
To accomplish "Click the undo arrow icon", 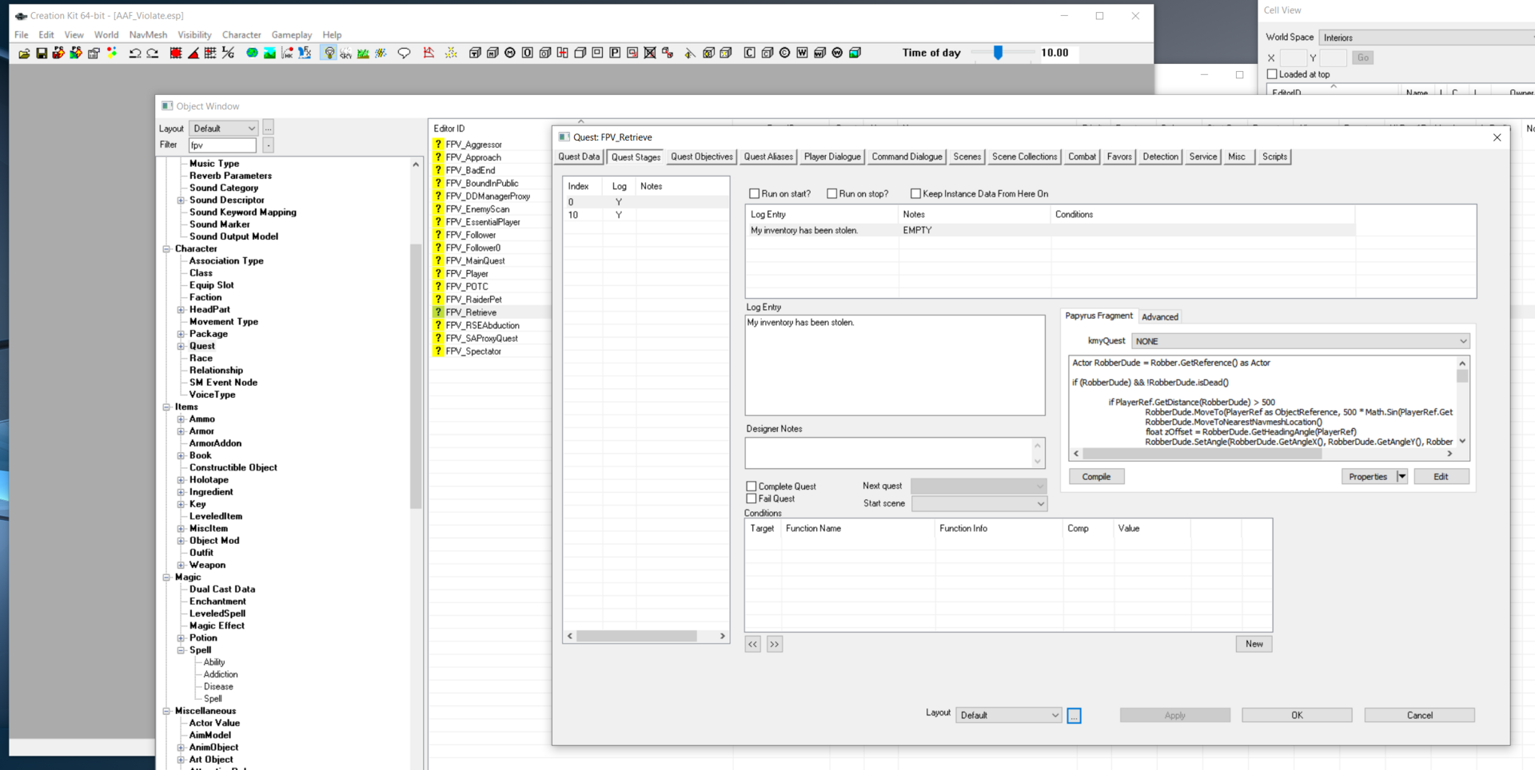I will [x=134, y=53].
